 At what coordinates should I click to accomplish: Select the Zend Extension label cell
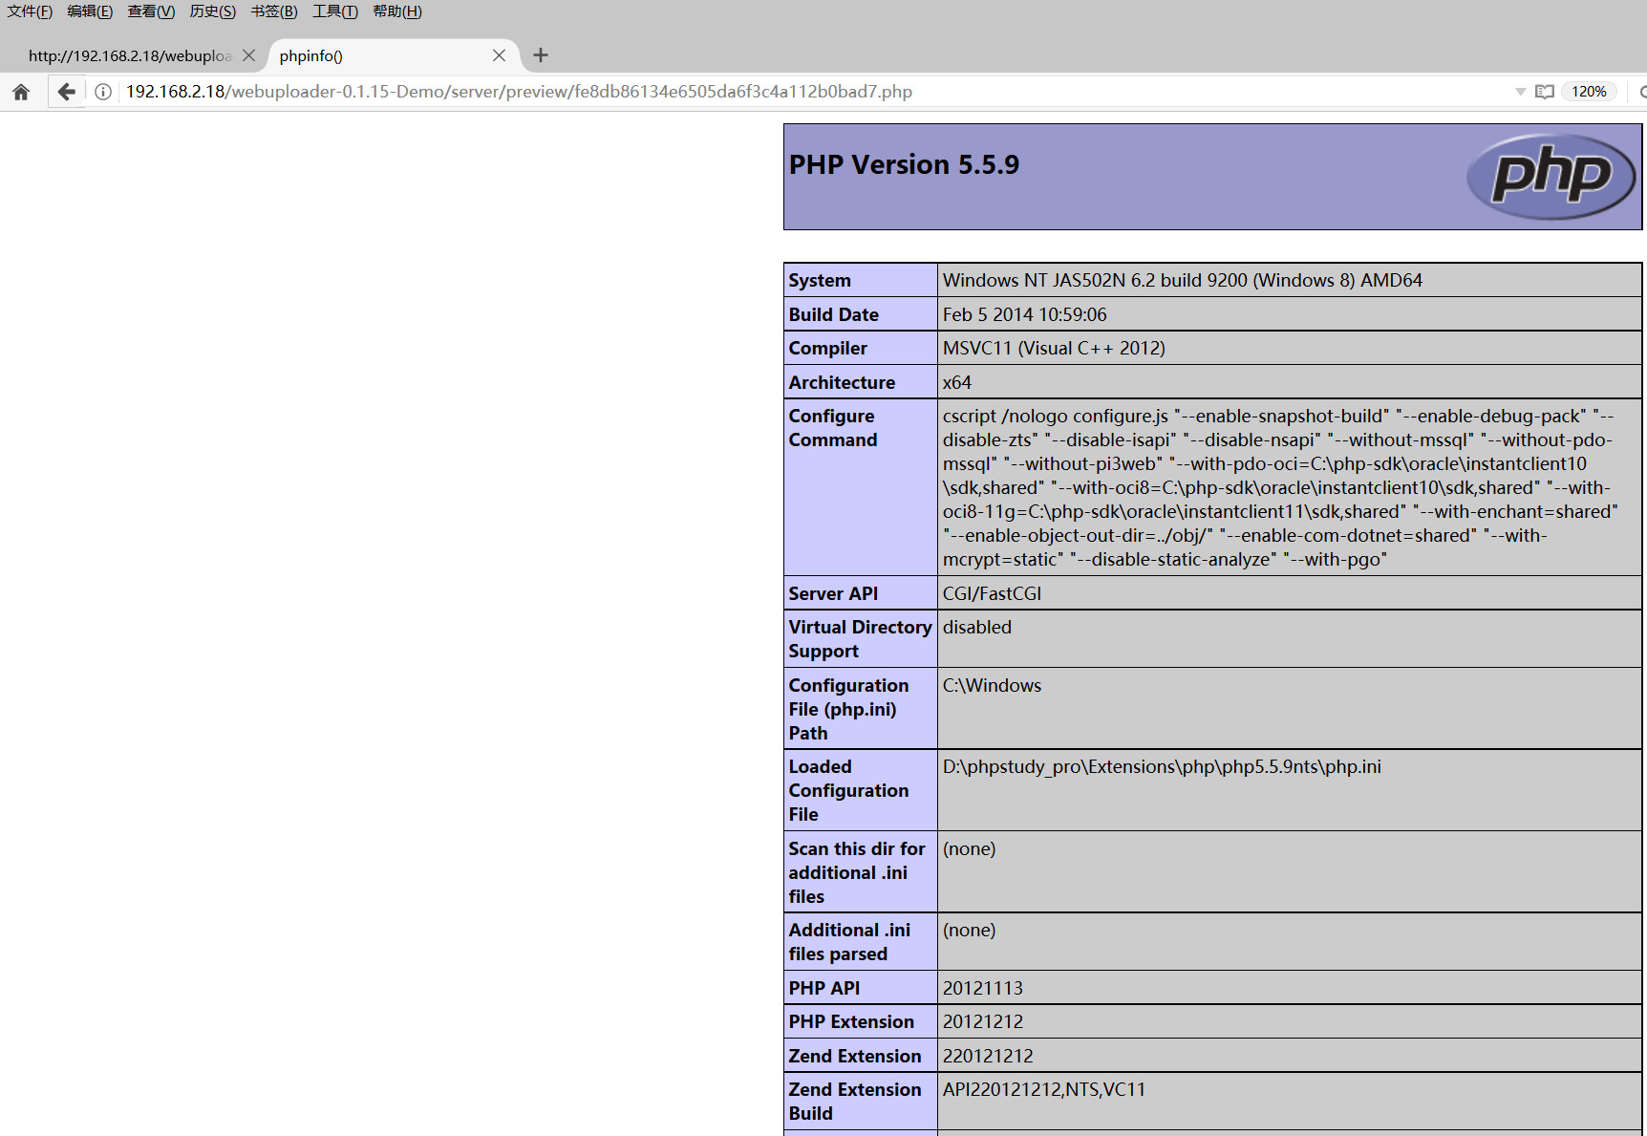pyautogui.click(x=861, y=1056)
